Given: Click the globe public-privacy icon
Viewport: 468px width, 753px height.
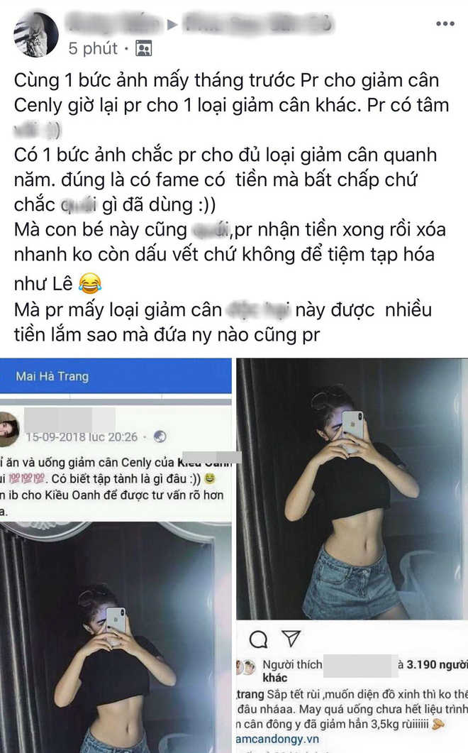Looking at the screenshot, I should 160,436.
